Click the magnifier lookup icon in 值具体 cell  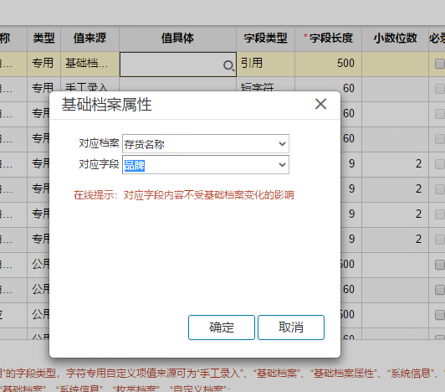pyautogui.click(x=228, y=65)
